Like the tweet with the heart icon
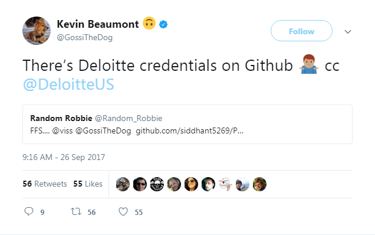 tap(123, 211)
